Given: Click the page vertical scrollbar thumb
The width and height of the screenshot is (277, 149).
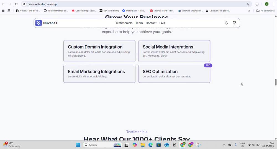Looking at the screenshot, I should pyautogui.click(x=276, y=82).
